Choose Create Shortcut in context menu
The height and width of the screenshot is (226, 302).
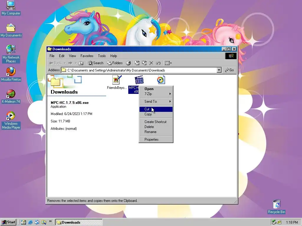(156, 122)
